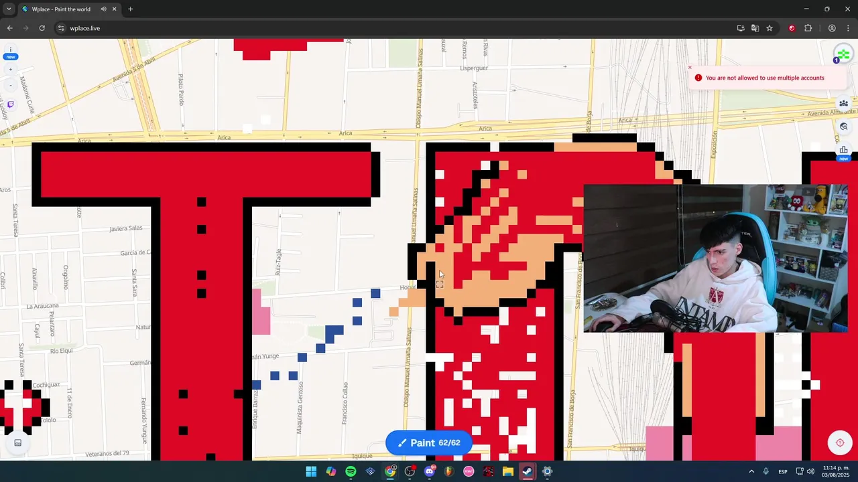
Task: Open the alliance people icon
Action: tap(843, 104)
